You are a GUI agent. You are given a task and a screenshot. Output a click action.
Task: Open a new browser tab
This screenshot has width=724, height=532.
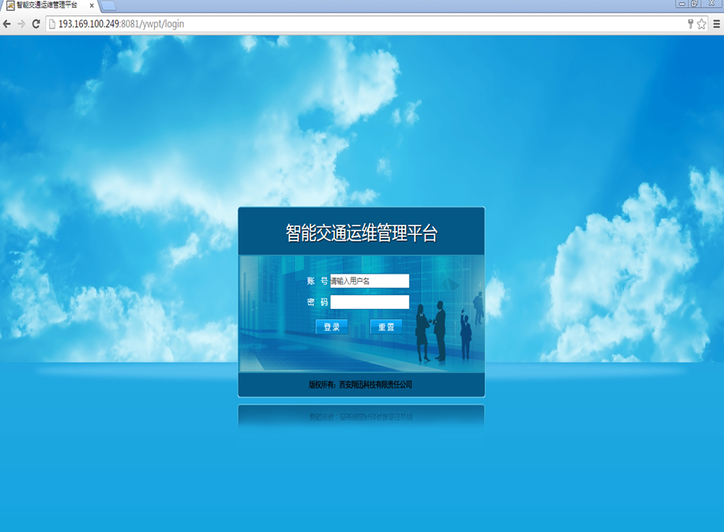point(108,6)
